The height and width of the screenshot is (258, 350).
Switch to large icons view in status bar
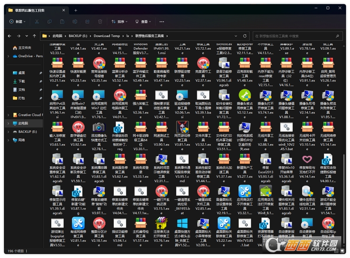pyautogui.click(x=342, y=251)
